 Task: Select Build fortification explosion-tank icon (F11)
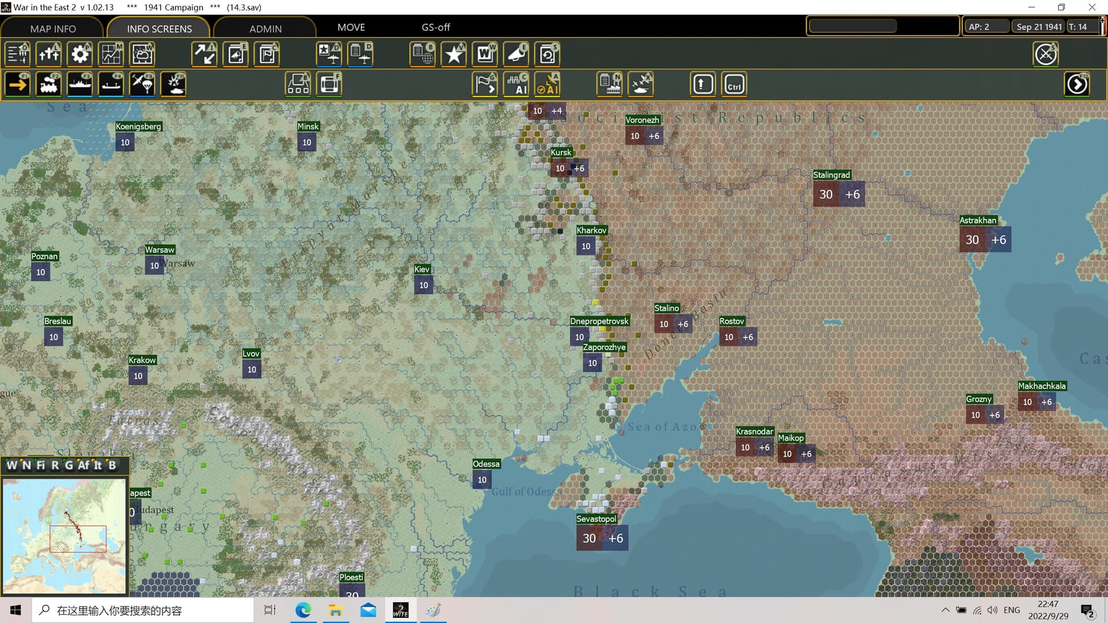(x=173, y=84)
